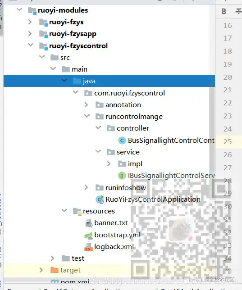Collapse the ruoyi-fzyscontrol module
The width and height of the screenshot is (242, 290).
30,45
